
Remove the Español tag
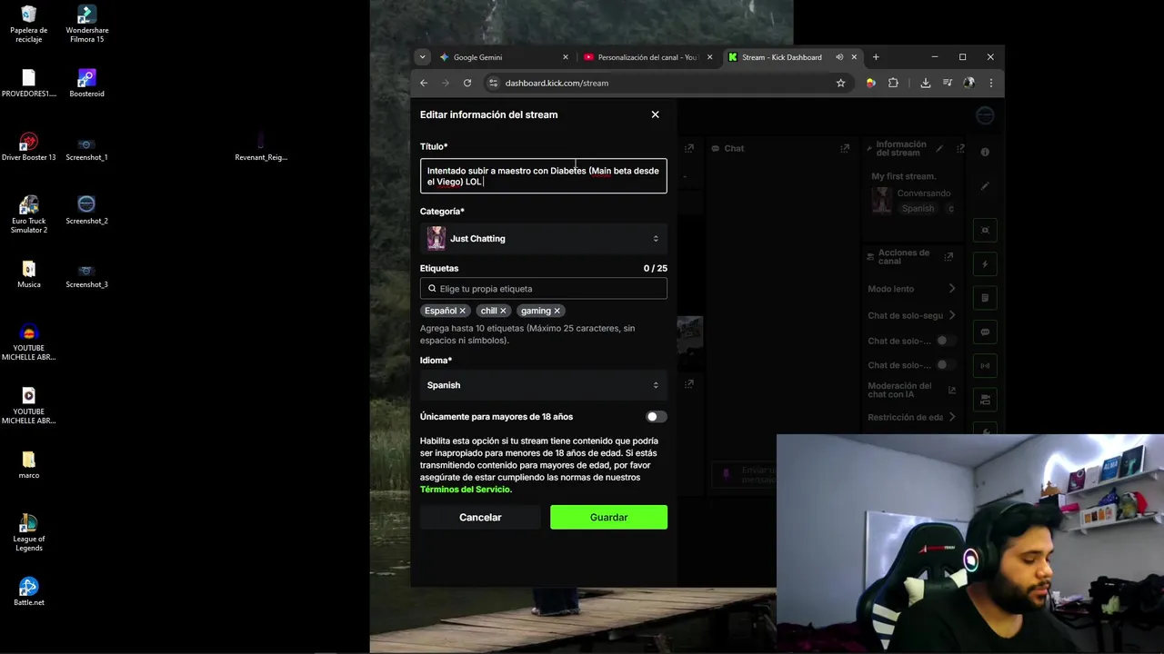click(x=462, y=311)
